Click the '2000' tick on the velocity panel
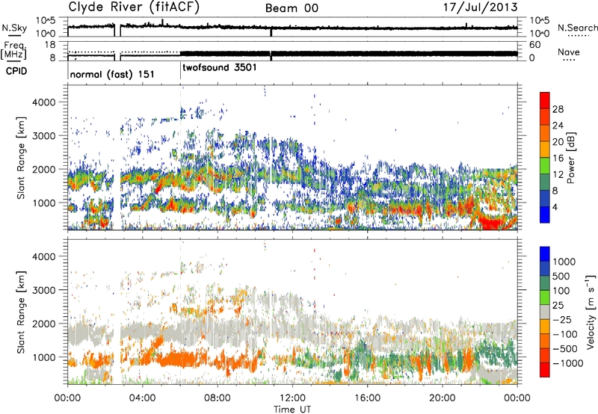This screenshot has height=414, width=598. point(43,324)
